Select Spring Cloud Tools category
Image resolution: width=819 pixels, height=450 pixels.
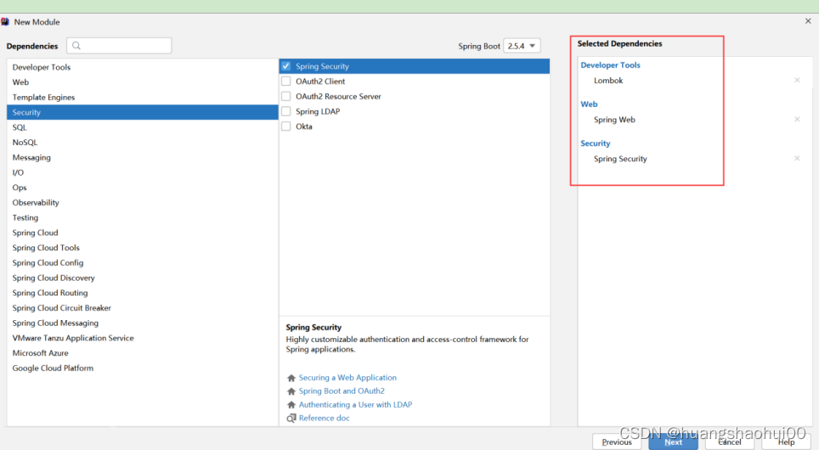click(x=142, y=248)
